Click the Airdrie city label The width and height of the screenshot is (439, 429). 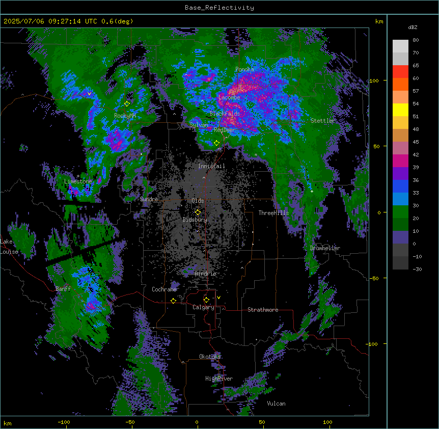click(206, 274)
